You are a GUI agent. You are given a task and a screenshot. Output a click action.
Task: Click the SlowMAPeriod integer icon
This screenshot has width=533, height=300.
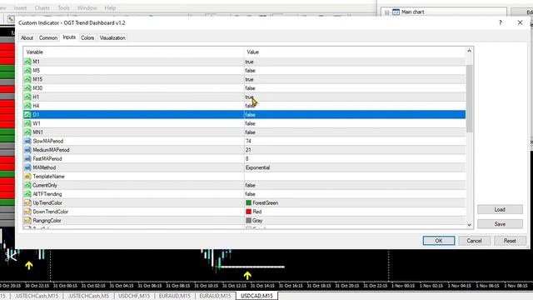pos(27,141)
